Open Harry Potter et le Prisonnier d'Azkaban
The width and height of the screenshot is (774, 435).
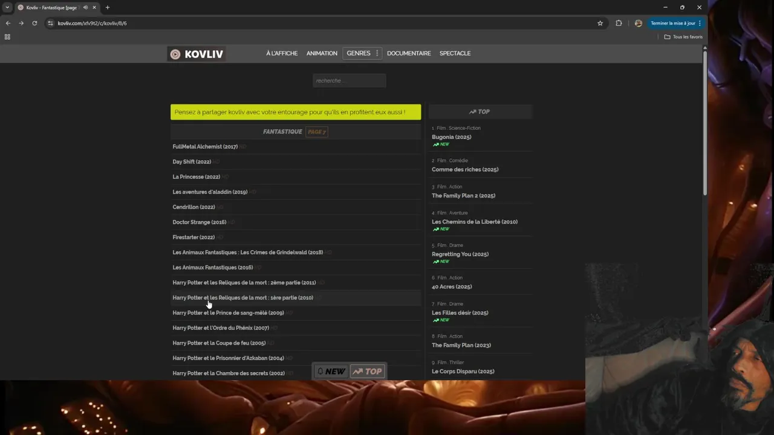pyautogui.click(x=228, y=358)
